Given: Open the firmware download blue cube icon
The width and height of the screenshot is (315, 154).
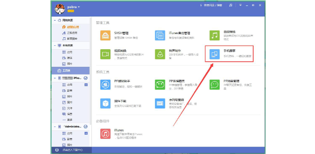Looking at the screenshot, I should click(105, 103).
